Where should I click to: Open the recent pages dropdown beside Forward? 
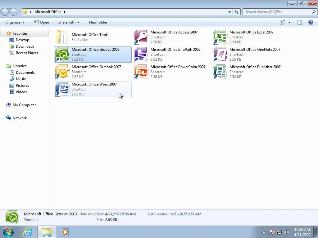20,12
